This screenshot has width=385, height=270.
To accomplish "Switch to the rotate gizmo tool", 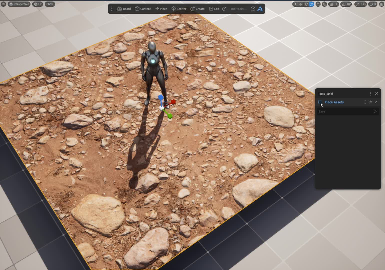I will coord(306,4).
